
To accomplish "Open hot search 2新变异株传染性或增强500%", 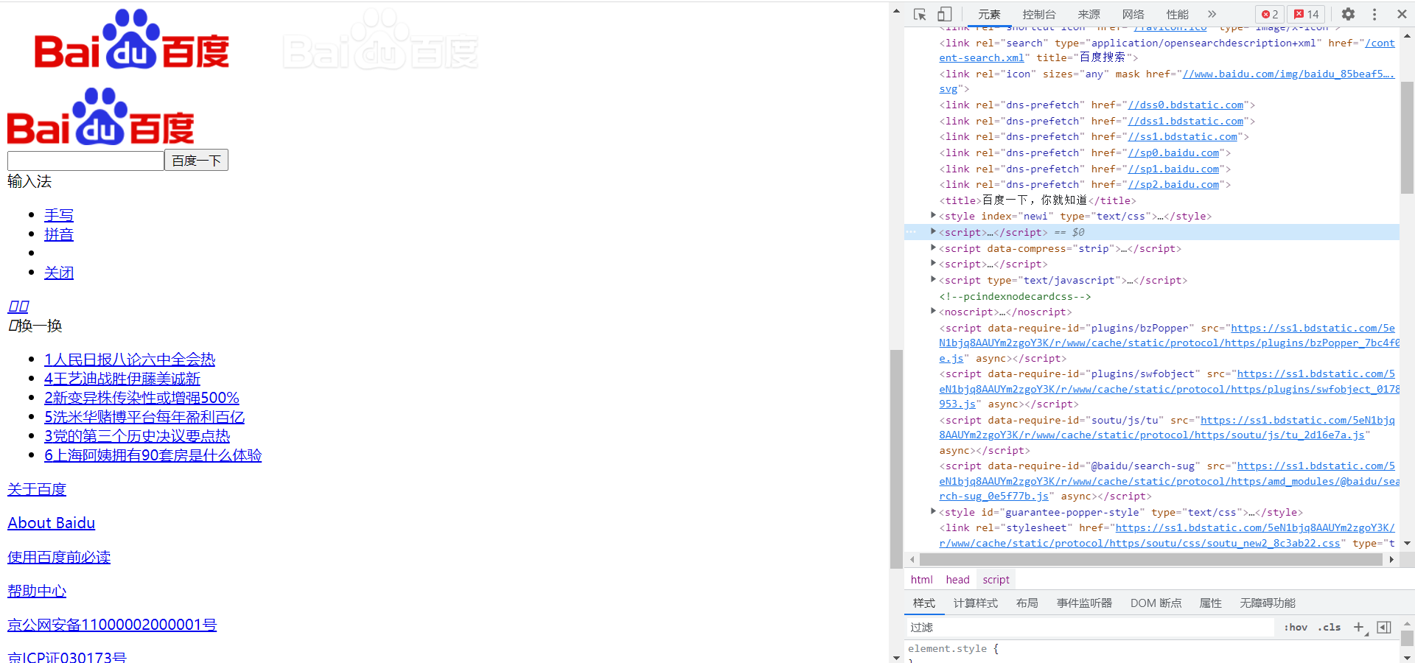I will pos(141,398).
